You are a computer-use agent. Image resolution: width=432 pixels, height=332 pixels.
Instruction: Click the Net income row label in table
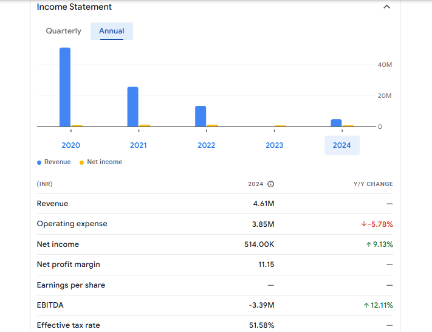click(x=58, y=244)
